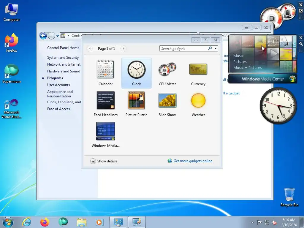Screen dimensions: 304x228
Task: Click the desktop Clock gadget
Action: pyautogui.click(x=278, y=106)
